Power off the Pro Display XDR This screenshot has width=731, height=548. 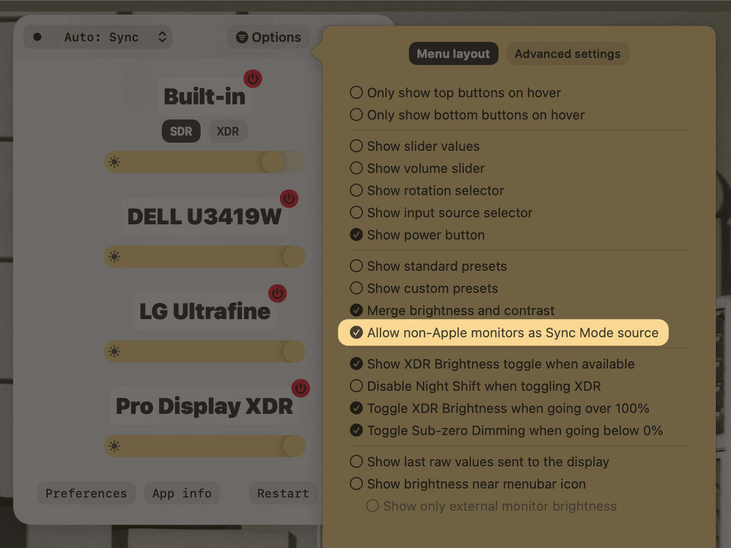300,388
